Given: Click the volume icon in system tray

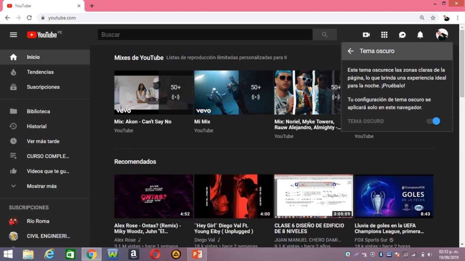Looking at the screenshot, I should click(430, 254).
